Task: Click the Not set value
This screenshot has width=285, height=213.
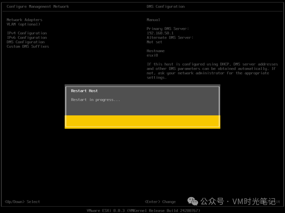Action: pyautogui.click(x=154, y=42)
